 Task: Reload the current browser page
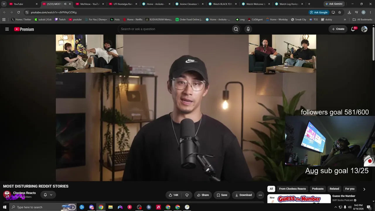[x=18, y=12]
